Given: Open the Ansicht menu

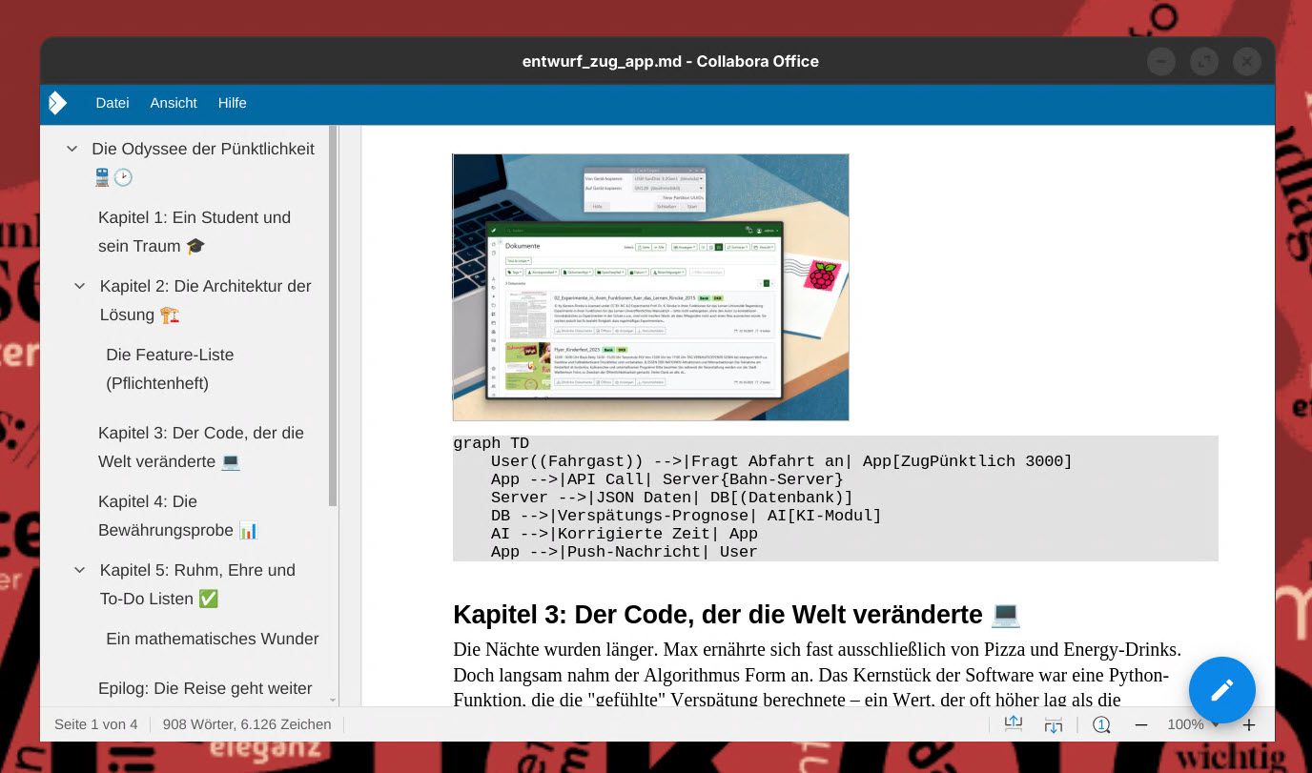Looking at the screenshot, I should [x=174, y=103].
